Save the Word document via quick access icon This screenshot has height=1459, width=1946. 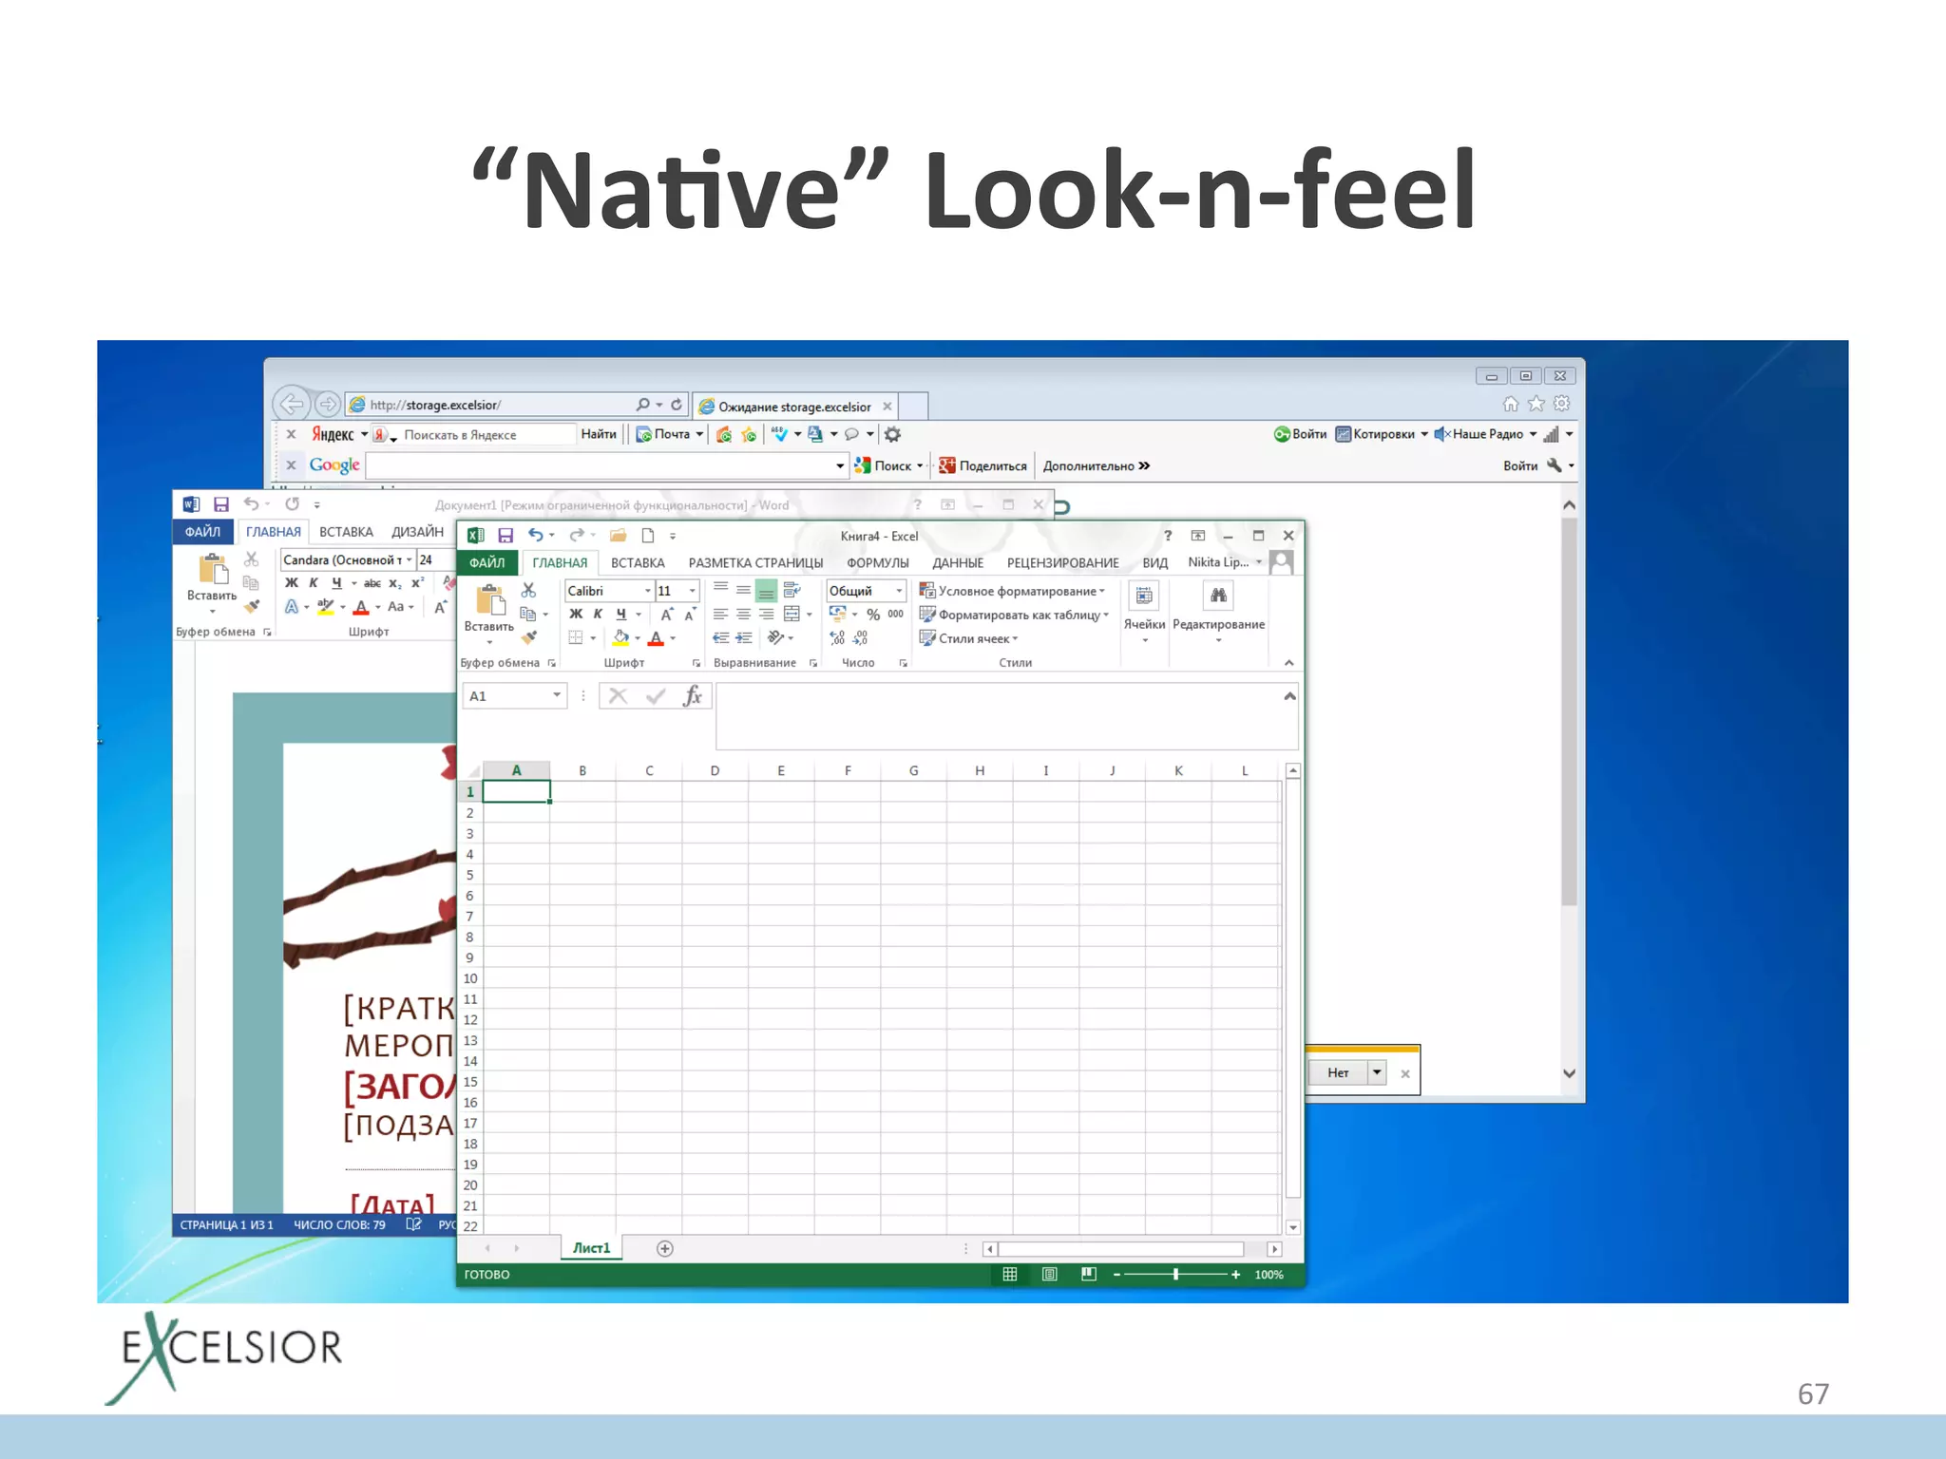point(220,504)
